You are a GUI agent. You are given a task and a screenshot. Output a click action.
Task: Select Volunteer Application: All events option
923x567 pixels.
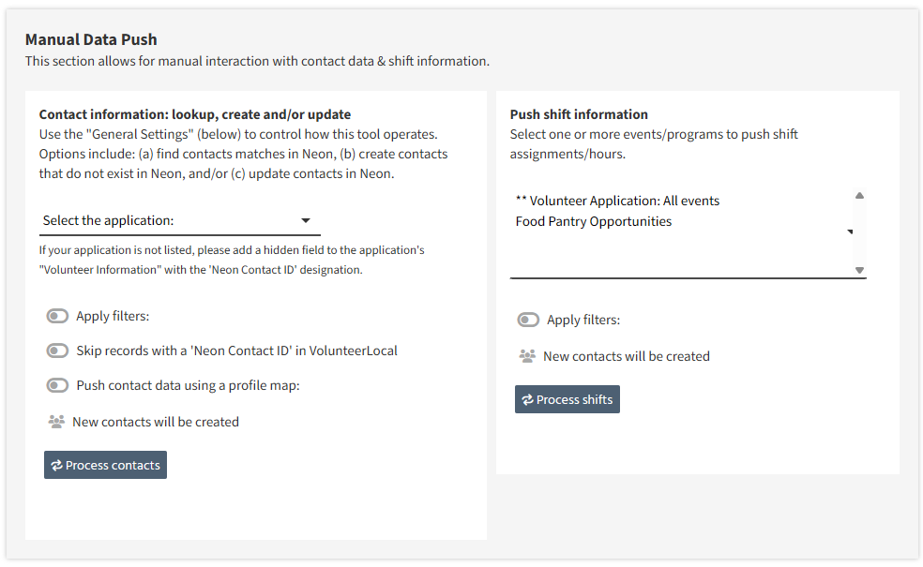(x=617, y=201)
